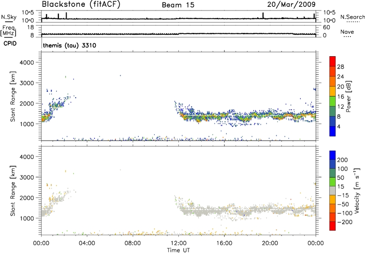Click the velocity scatter band near 20:00
This screenshot has width=365, height=253.
tap(270, 209)
